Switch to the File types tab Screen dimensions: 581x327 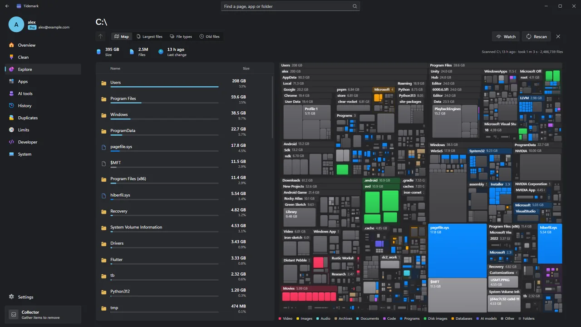tap(181, 36)
